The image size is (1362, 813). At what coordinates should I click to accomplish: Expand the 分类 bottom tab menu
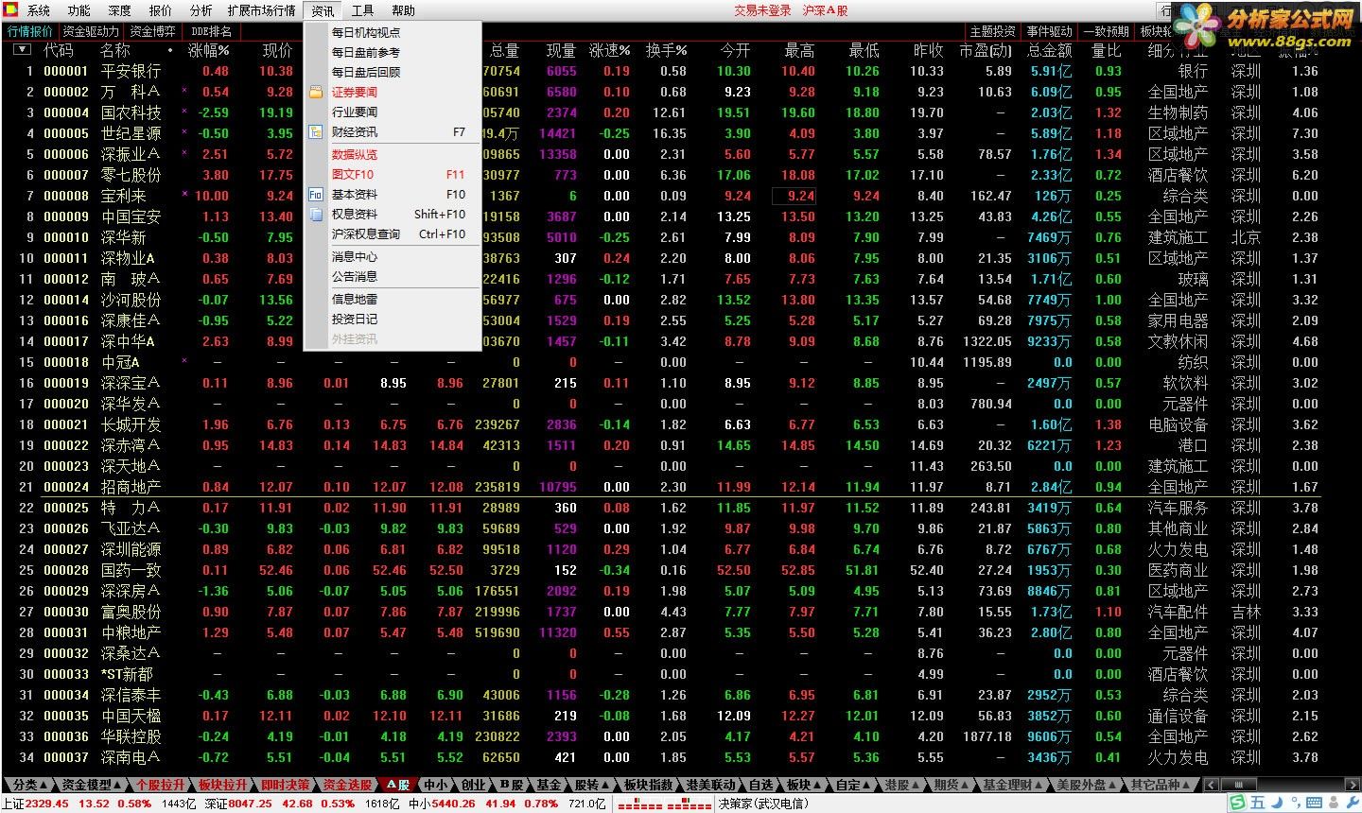[29, 785]
